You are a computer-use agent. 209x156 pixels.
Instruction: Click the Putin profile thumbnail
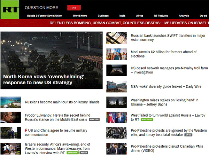(11, 117)
